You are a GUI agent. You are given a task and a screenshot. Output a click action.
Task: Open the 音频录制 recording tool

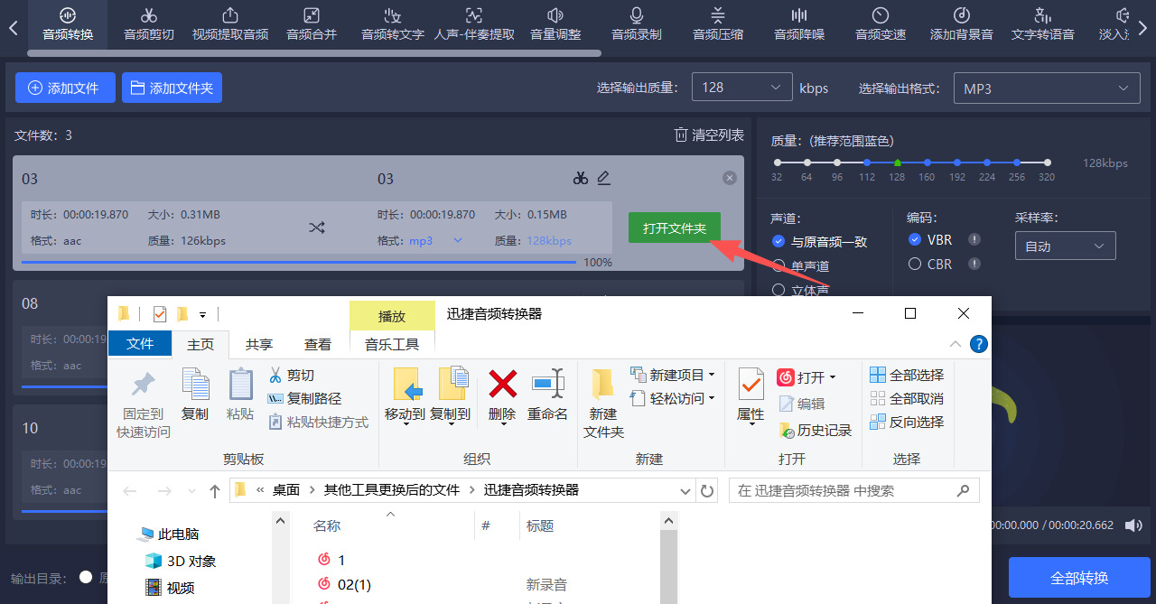click(637, 24)
